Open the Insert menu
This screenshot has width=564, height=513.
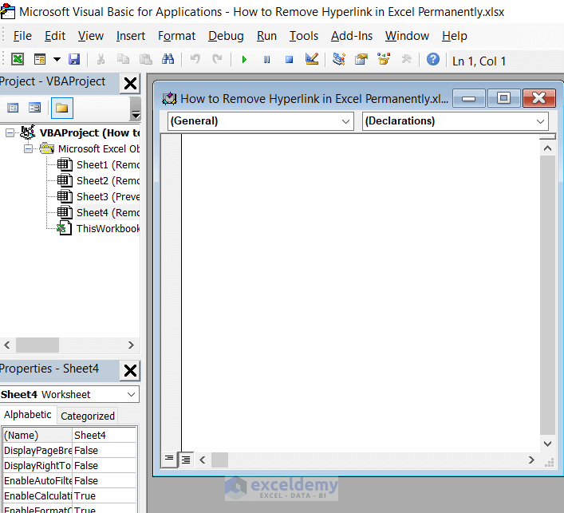(x=131, y=36)
